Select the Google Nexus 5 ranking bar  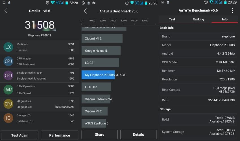pos(101,50)
